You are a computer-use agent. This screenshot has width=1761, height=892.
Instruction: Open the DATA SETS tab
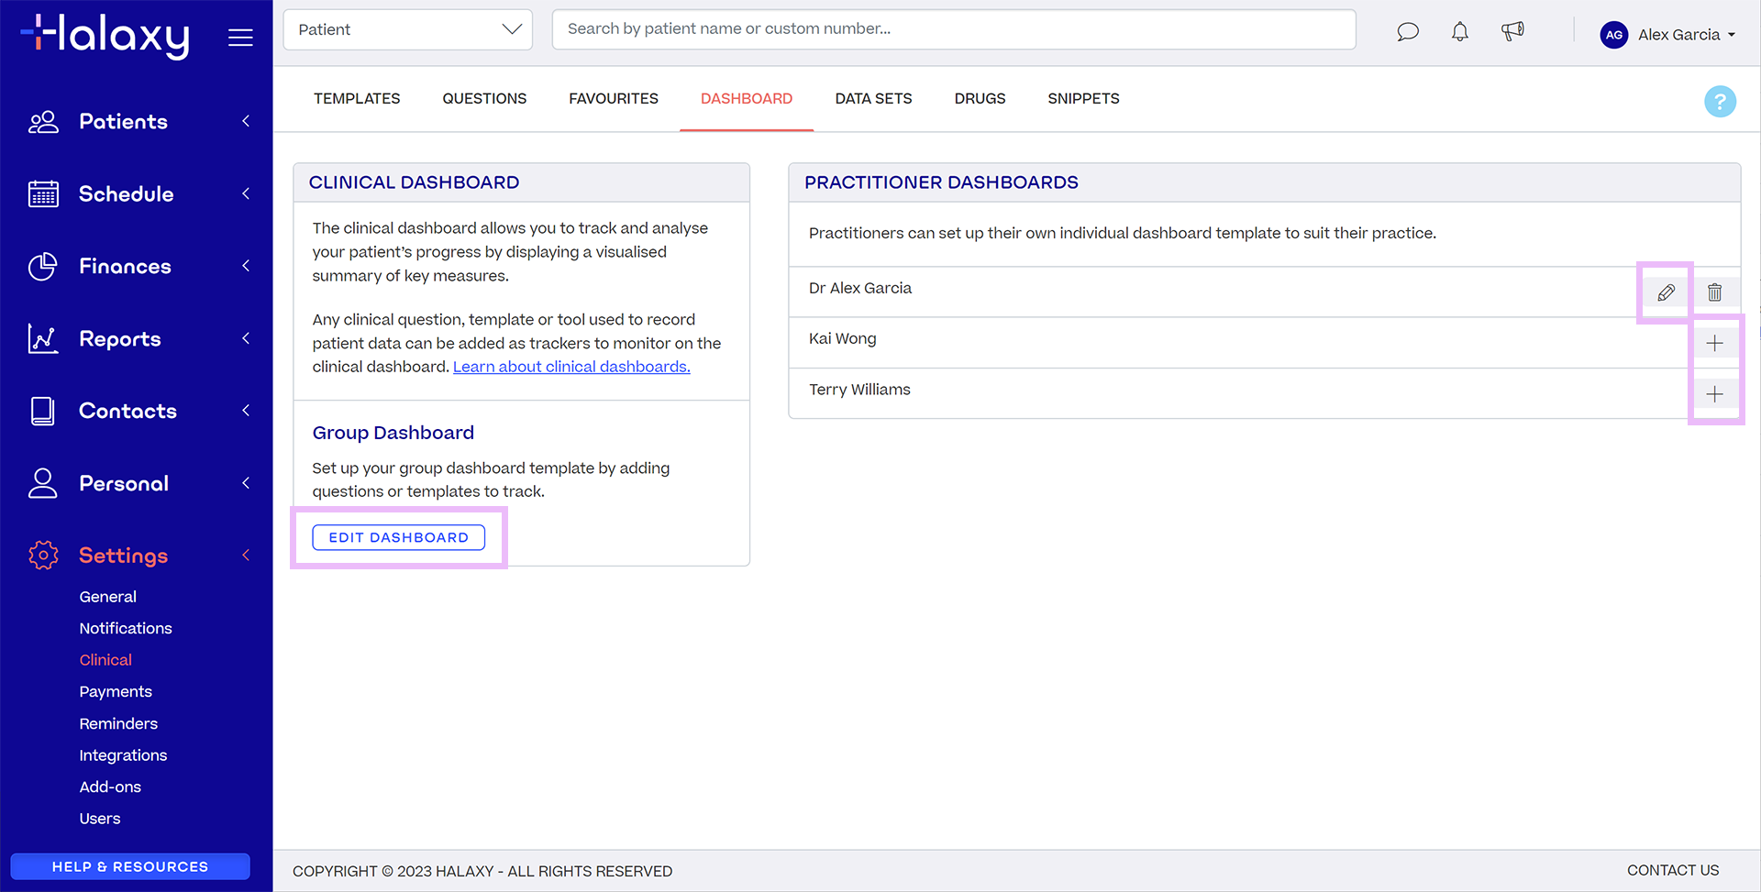[x=873, y=98]
